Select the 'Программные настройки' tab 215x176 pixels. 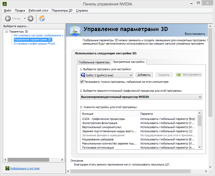tap(128, 62)
